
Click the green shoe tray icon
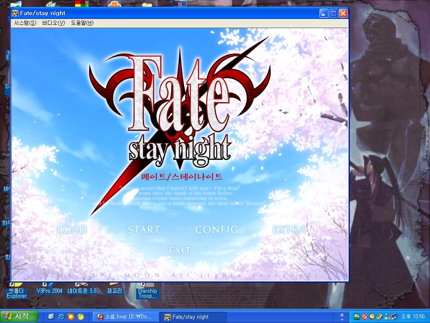tap(379, 316)
